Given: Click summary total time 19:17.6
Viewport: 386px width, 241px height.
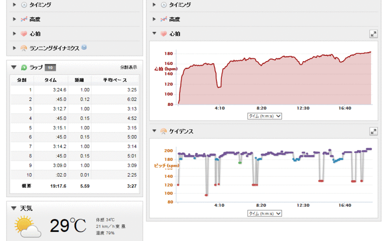Looking at the screenshot, I should click(58, 186).
